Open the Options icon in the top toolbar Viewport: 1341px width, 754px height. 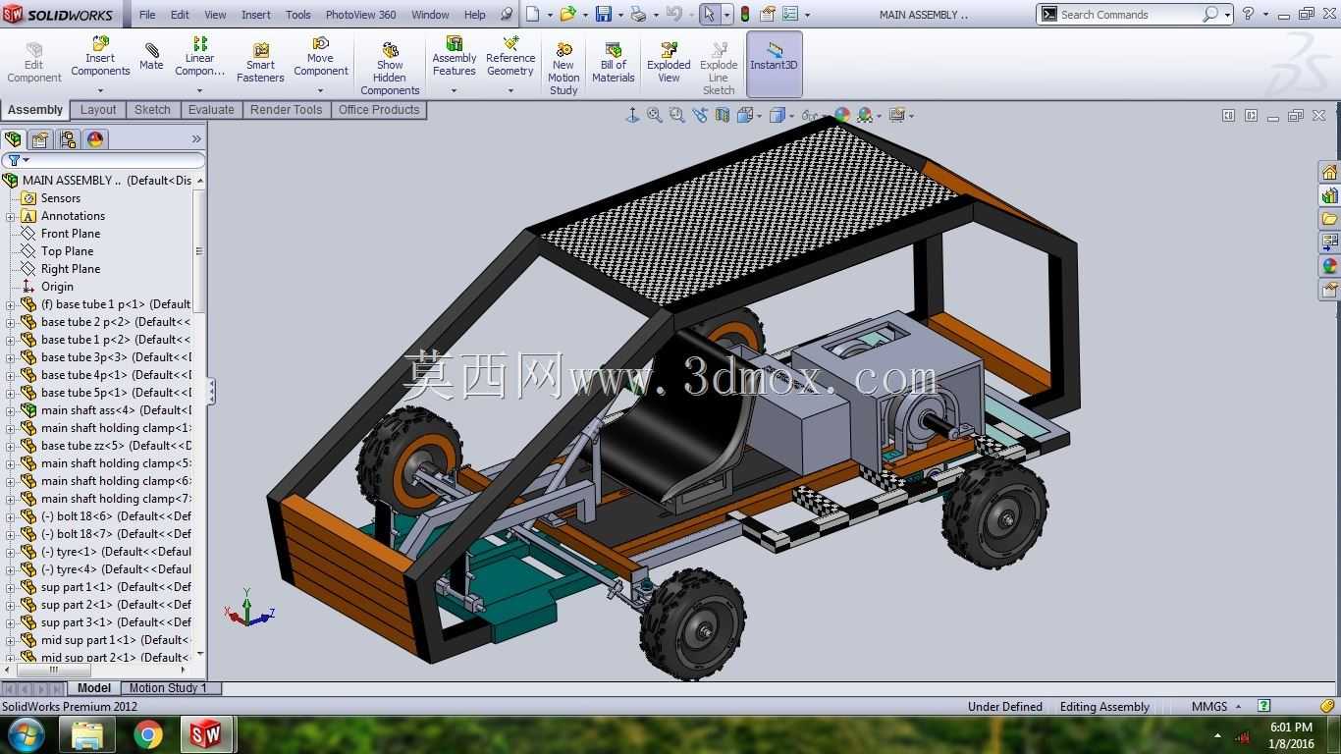point(788,14)
